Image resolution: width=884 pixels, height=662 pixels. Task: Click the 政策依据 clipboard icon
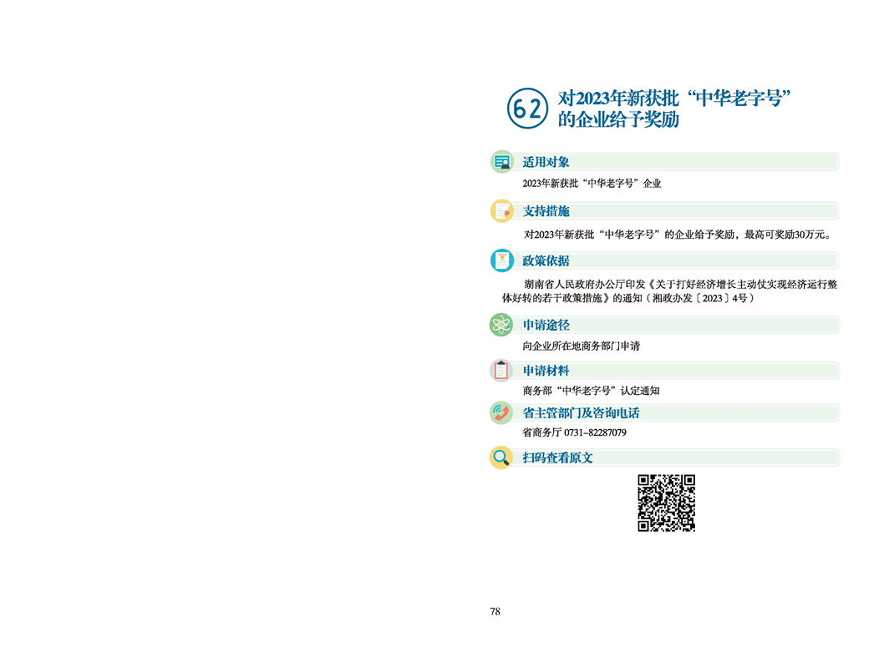point(502,260)
